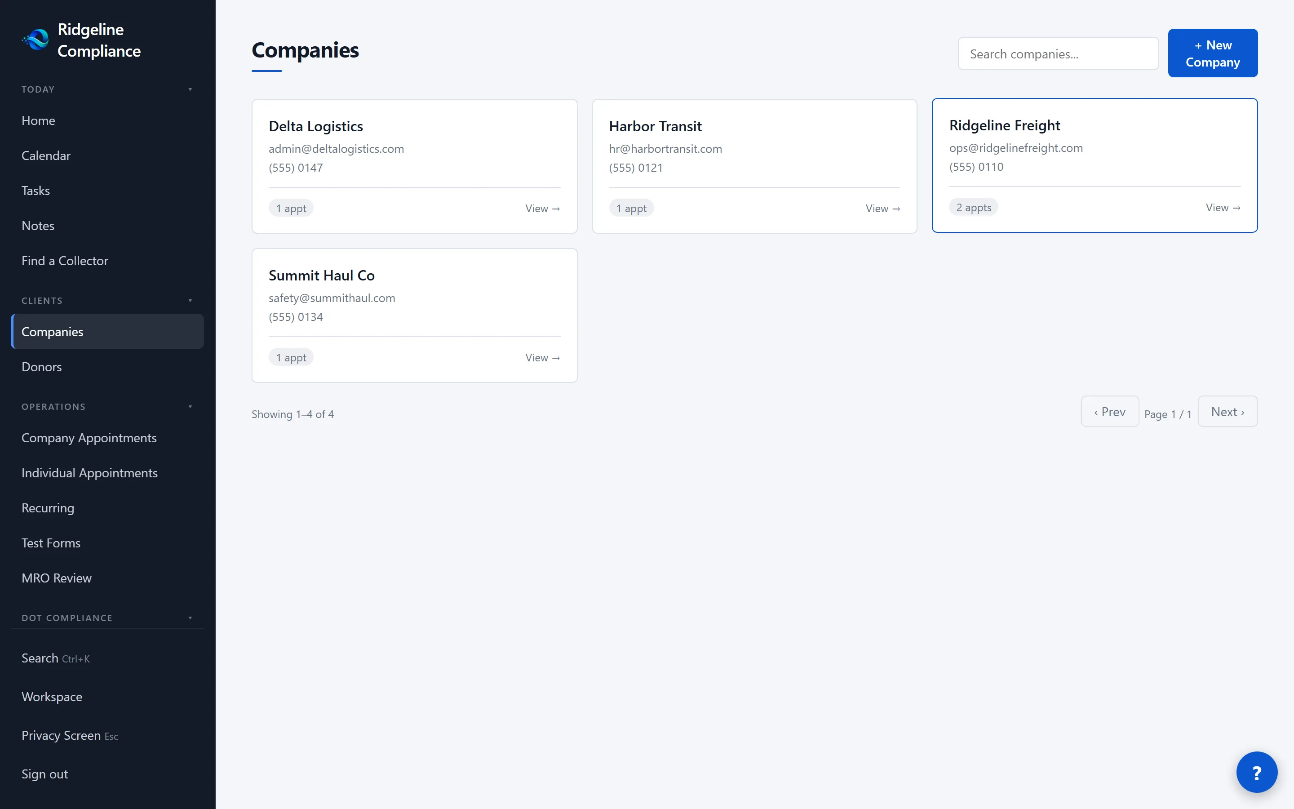
Task: View Summit Haul Co details
Action: [542, 358]
